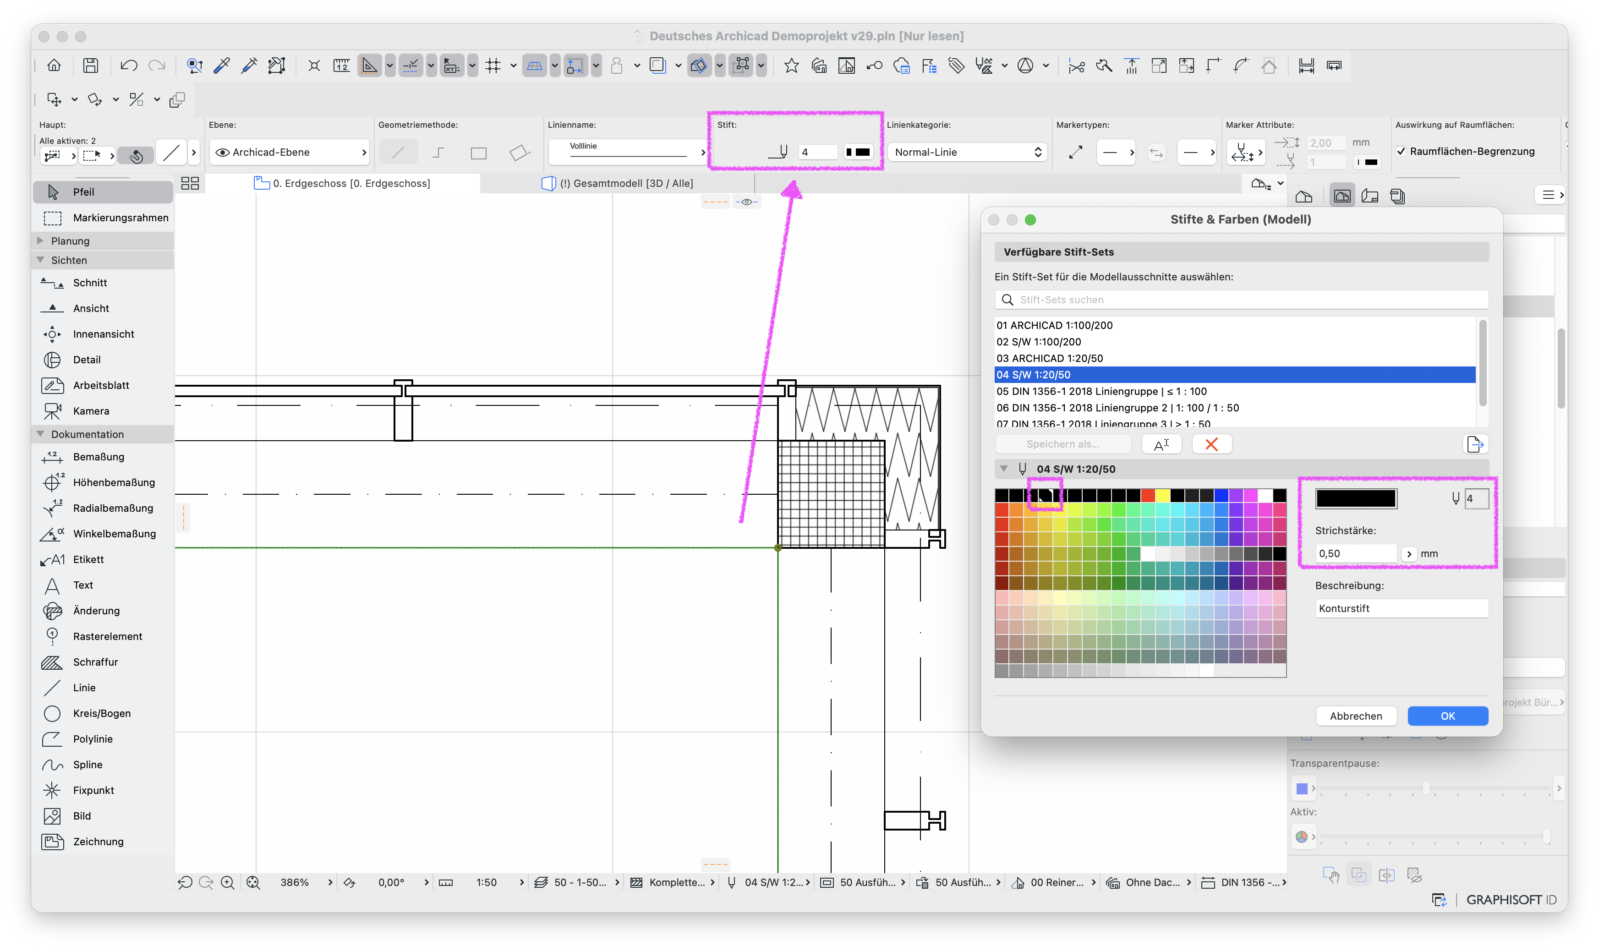Click the star Favorites icon

[x=792, y=66]
